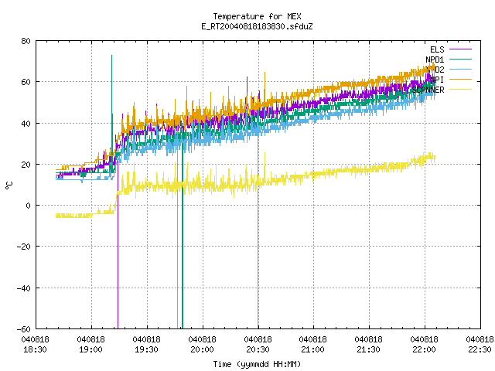Click the y-axis label -20
This screenshot has height=371, width=495.
pos(24,247)
